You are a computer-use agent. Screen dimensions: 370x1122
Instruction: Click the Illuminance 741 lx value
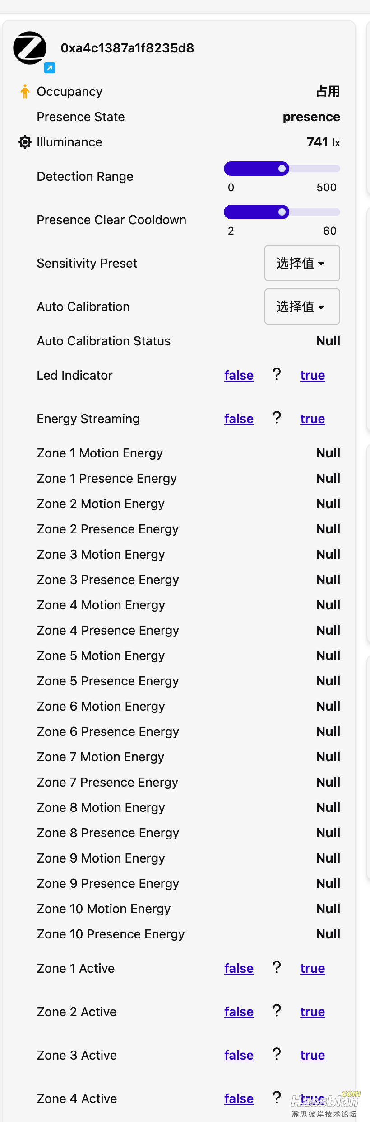(323, 142)
